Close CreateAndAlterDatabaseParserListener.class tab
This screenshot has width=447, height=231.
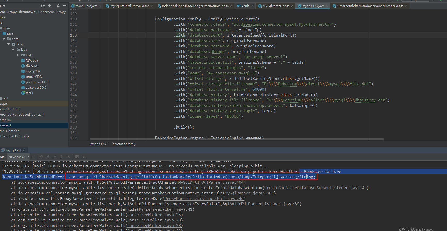[x=406, y=6]
